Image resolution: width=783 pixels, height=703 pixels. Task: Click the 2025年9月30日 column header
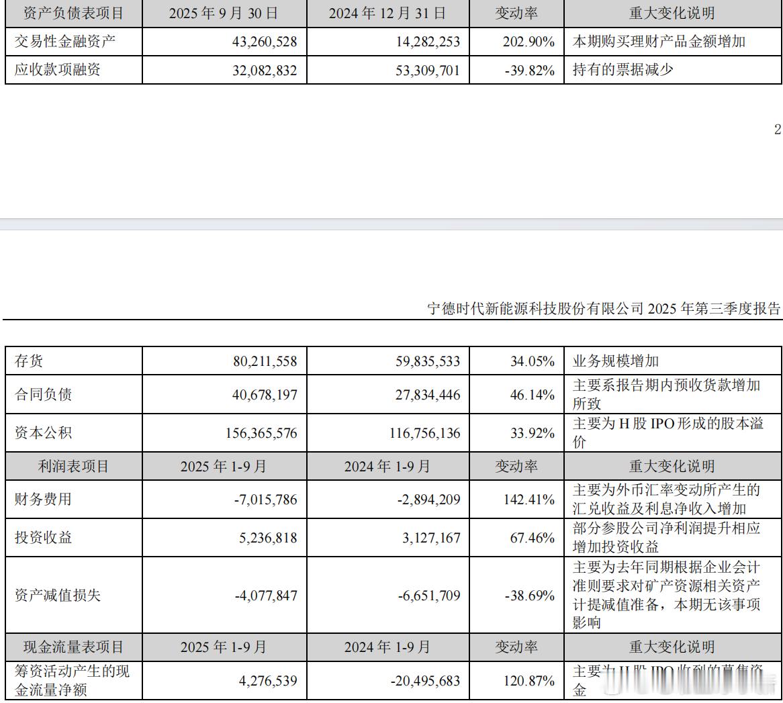[x=224, y=13]
